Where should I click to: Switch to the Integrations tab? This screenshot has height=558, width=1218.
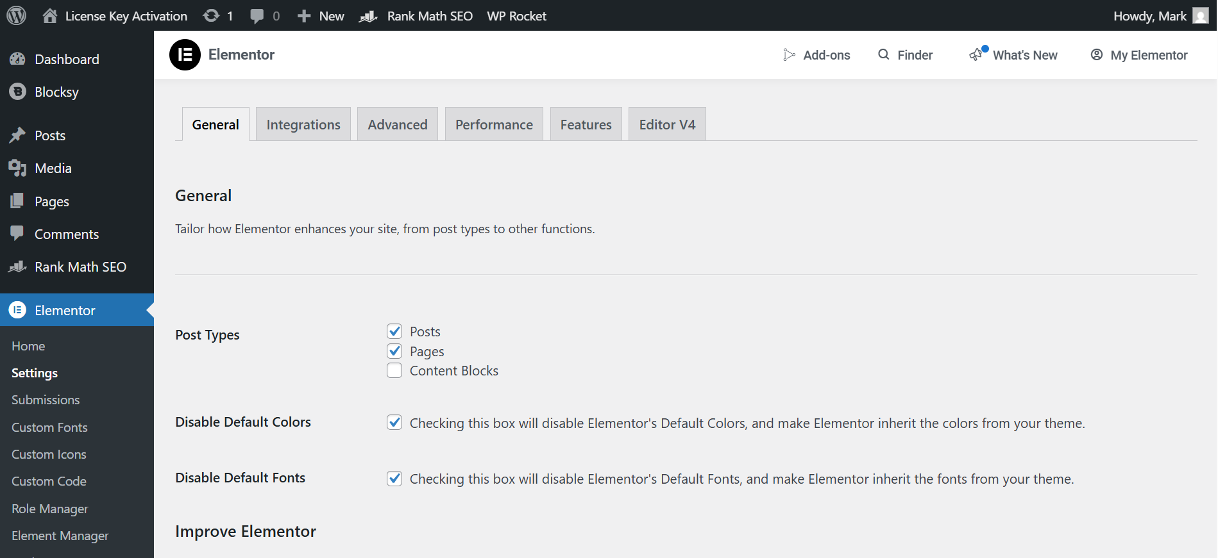[x=303, y=124]
